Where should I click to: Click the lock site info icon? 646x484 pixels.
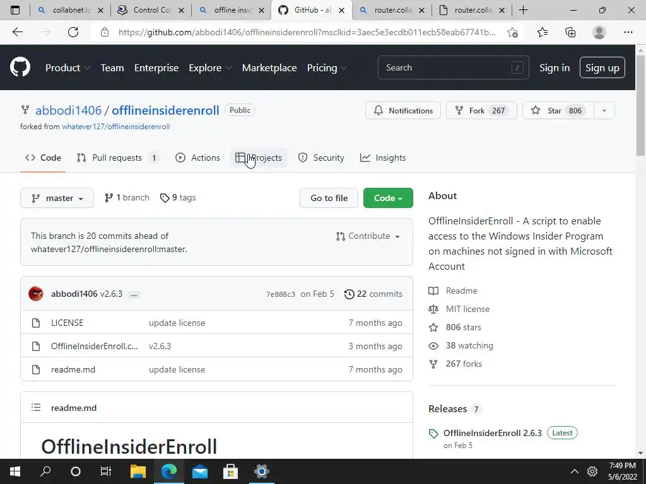pyautogui.click(x=105, y=32)
